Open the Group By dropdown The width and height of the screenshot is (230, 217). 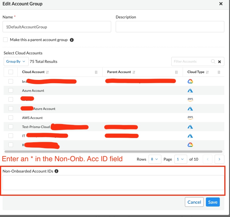[16, 61]
